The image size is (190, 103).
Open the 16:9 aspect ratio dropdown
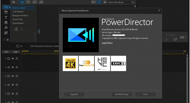183,37
